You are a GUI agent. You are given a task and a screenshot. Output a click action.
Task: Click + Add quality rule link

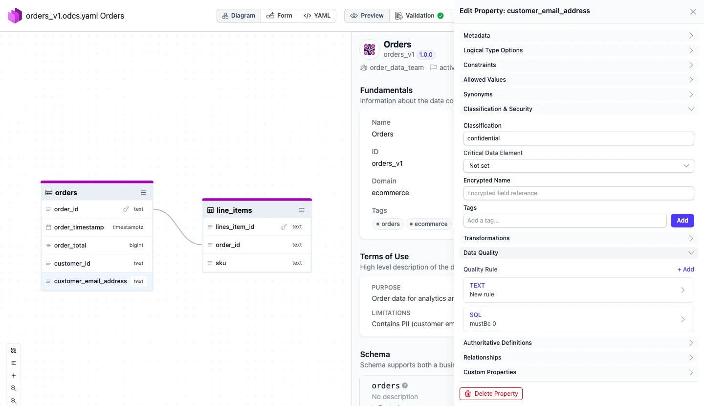[685, 270]
